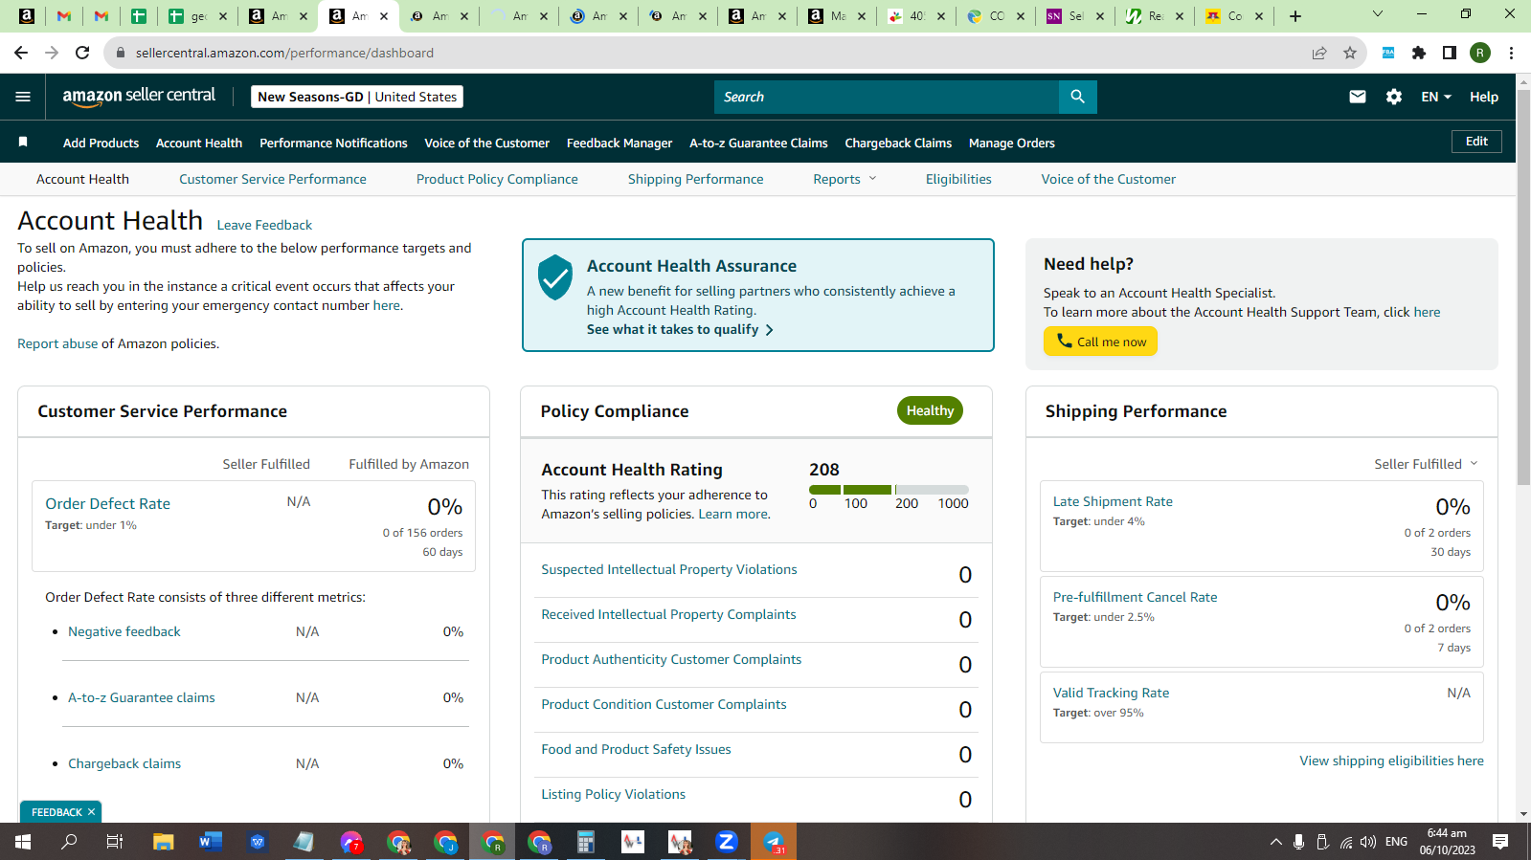Image resolution: width=1531 pixels, height=860 pixels.
Task: Open Add Products in the navigation bar
Action: coord(101,143)
